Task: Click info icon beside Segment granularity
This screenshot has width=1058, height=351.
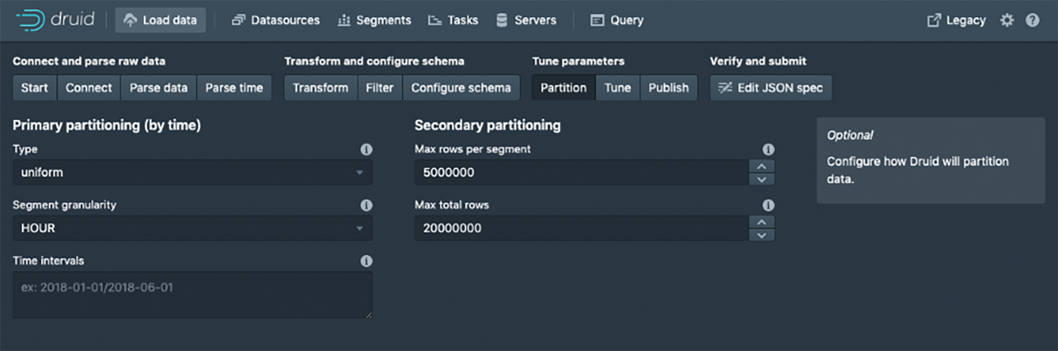Action: click(366, 205)
